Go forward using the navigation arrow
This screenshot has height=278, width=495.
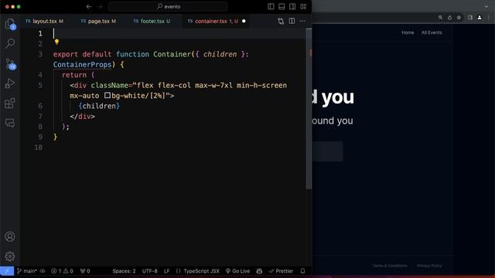coord(100,6)
